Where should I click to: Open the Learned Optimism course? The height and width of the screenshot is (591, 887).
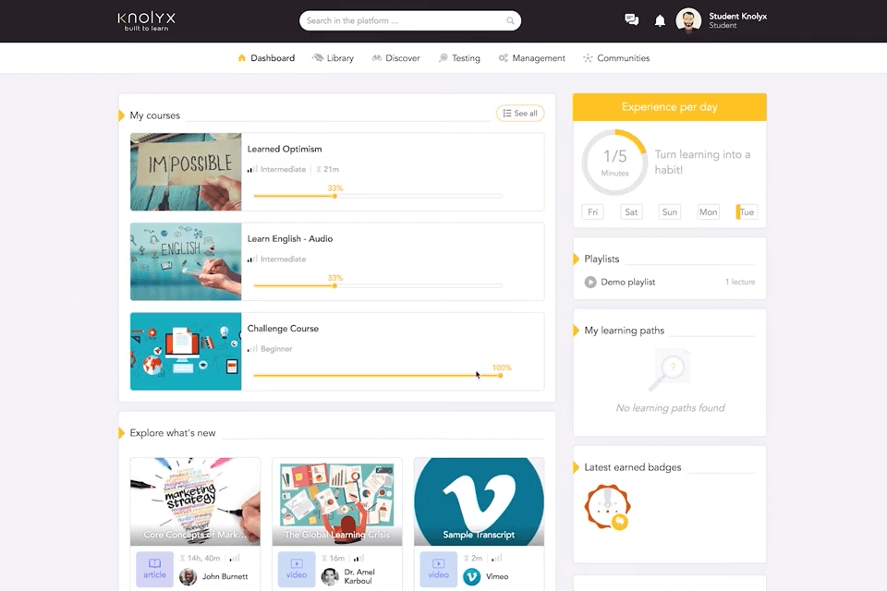pos(285,149)
